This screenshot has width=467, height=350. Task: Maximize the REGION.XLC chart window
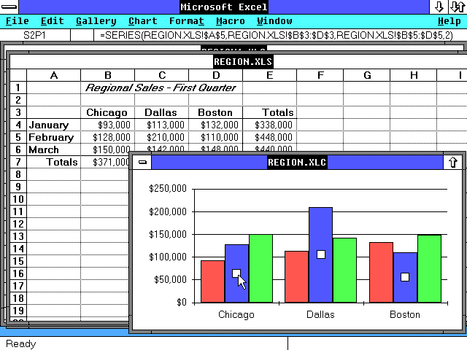[452, 162]
